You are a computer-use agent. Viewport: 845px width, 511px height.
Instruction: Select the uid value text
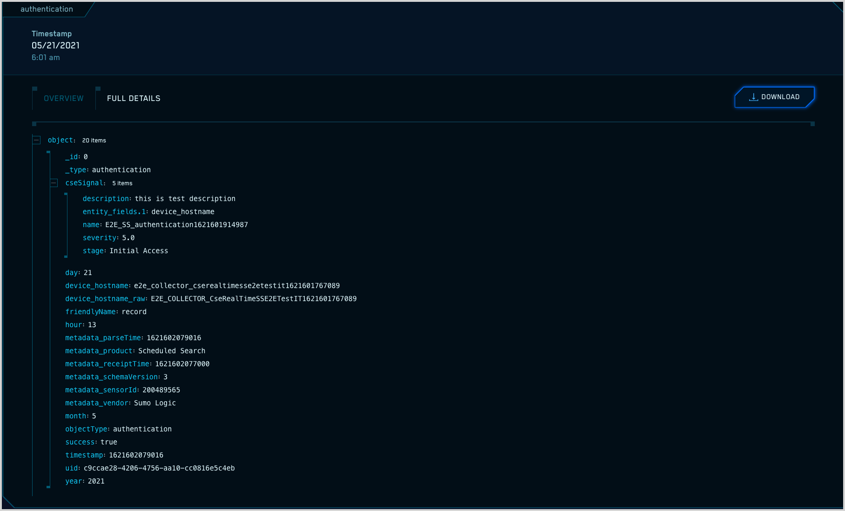[x=159, y=468]
